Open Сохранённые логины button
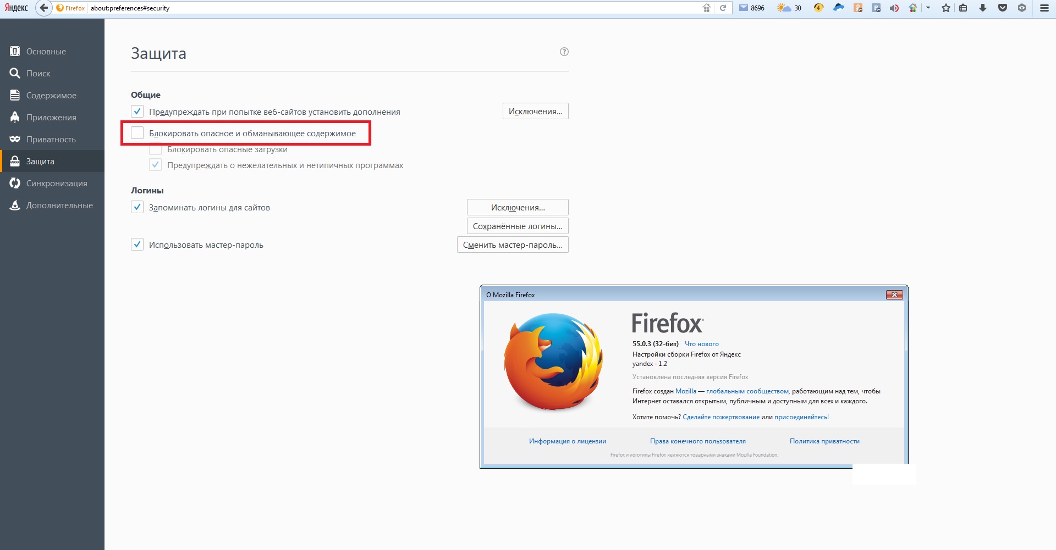Screen dimensions: 1056x550 click(518, 226)
